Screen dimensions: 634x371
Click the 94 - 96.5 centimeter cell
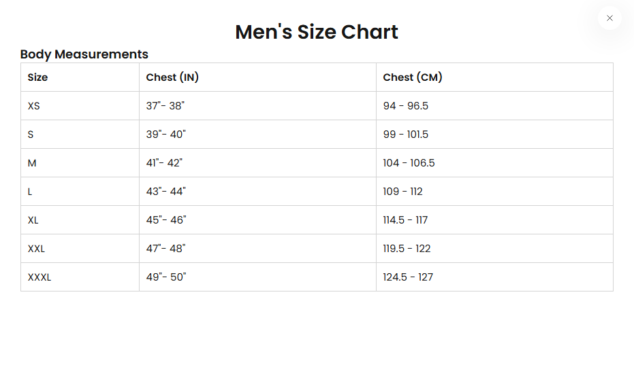click(406, 106)
